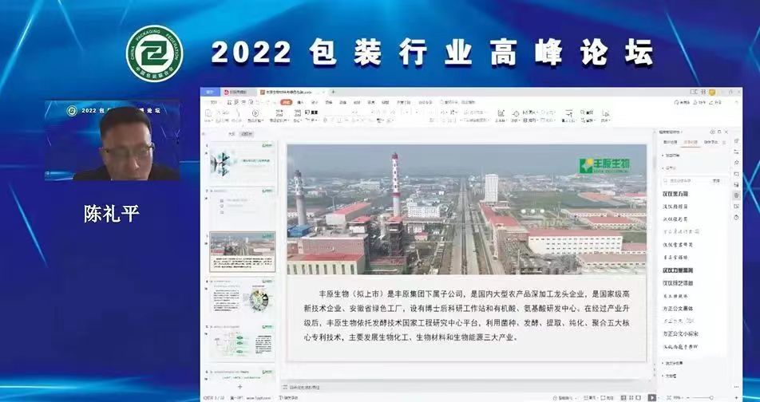Expand the collapsed section below the font list
Image resolution: width=760 pixels, height=402 pixels.
(x=672, y=363)
